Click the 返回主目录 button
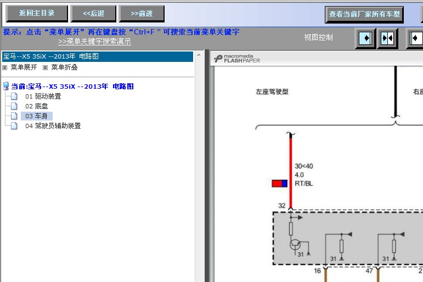The height and width of the screenshot is (282, 423). click(x=37, y=14)
